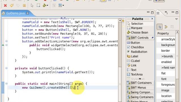
Task: Click the Palette header arrow
Action: (152, 19)
